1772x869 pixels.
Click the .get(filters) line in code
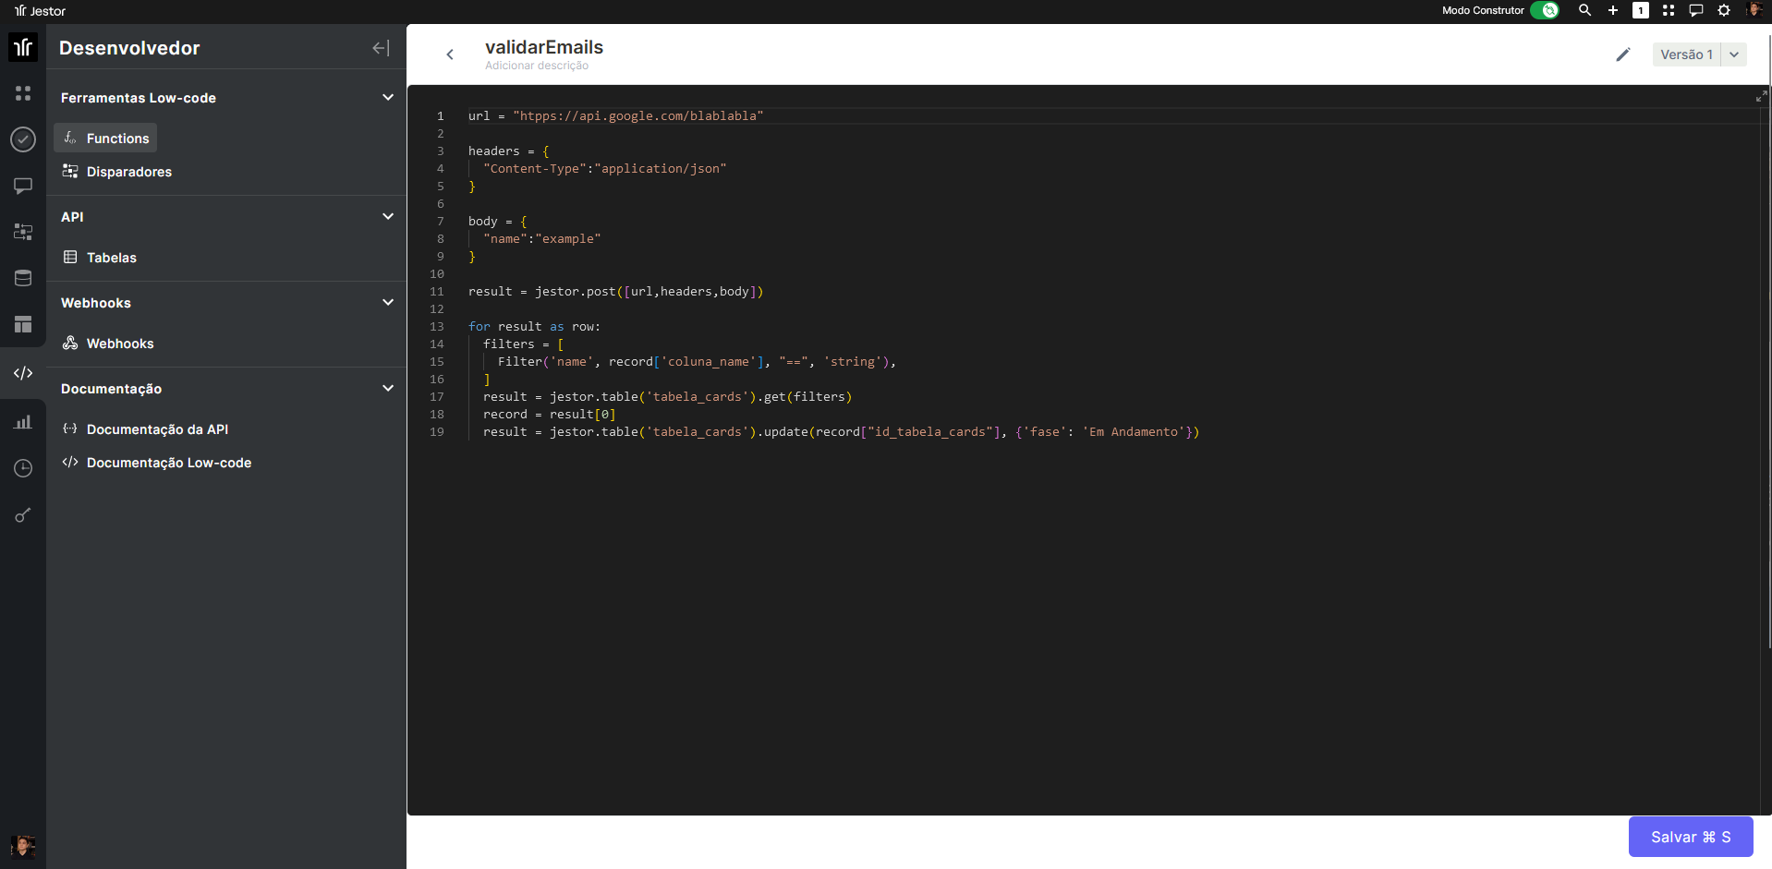click(x=668, y=396)
